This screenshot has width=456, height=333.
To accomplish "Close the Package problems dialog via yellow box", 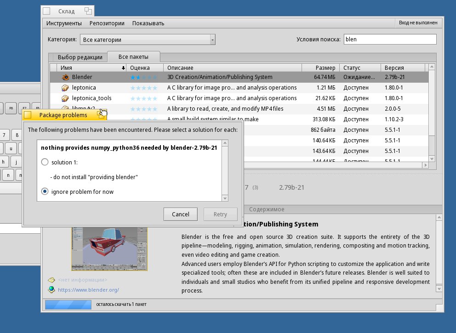I will [x=28, y=115].
